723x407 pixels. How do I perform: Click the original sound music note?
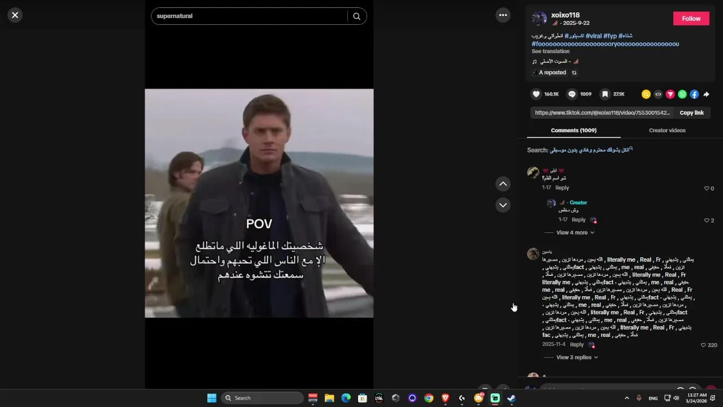(534, 62)
